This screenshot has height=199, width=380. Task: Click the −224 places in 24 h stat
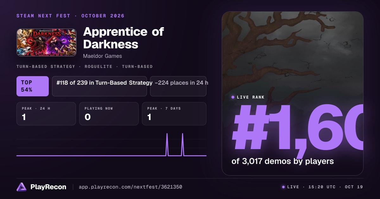tap(178, 86)
